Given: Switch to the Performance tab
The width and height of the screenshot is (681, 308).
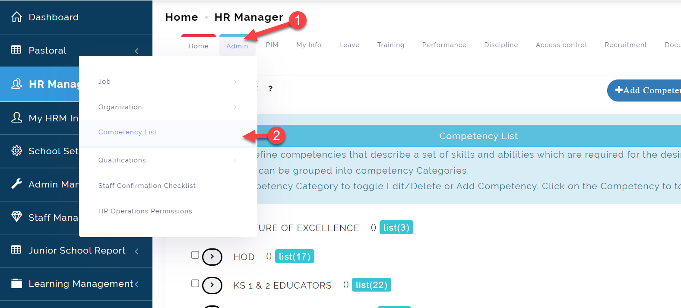Looking at the screenshot, I should click(444, 45).
